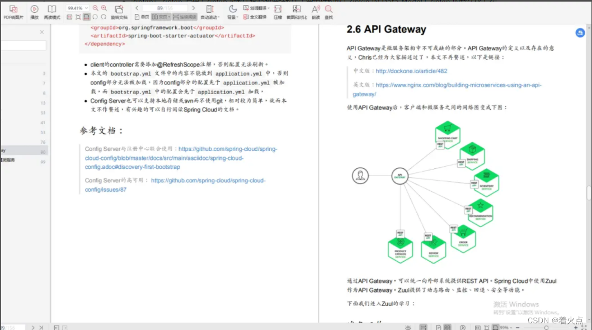The height and width of the screenshot is (330, 592).
Task: Click the zoom in magnifier icon
Action: (x=104, y=8)
